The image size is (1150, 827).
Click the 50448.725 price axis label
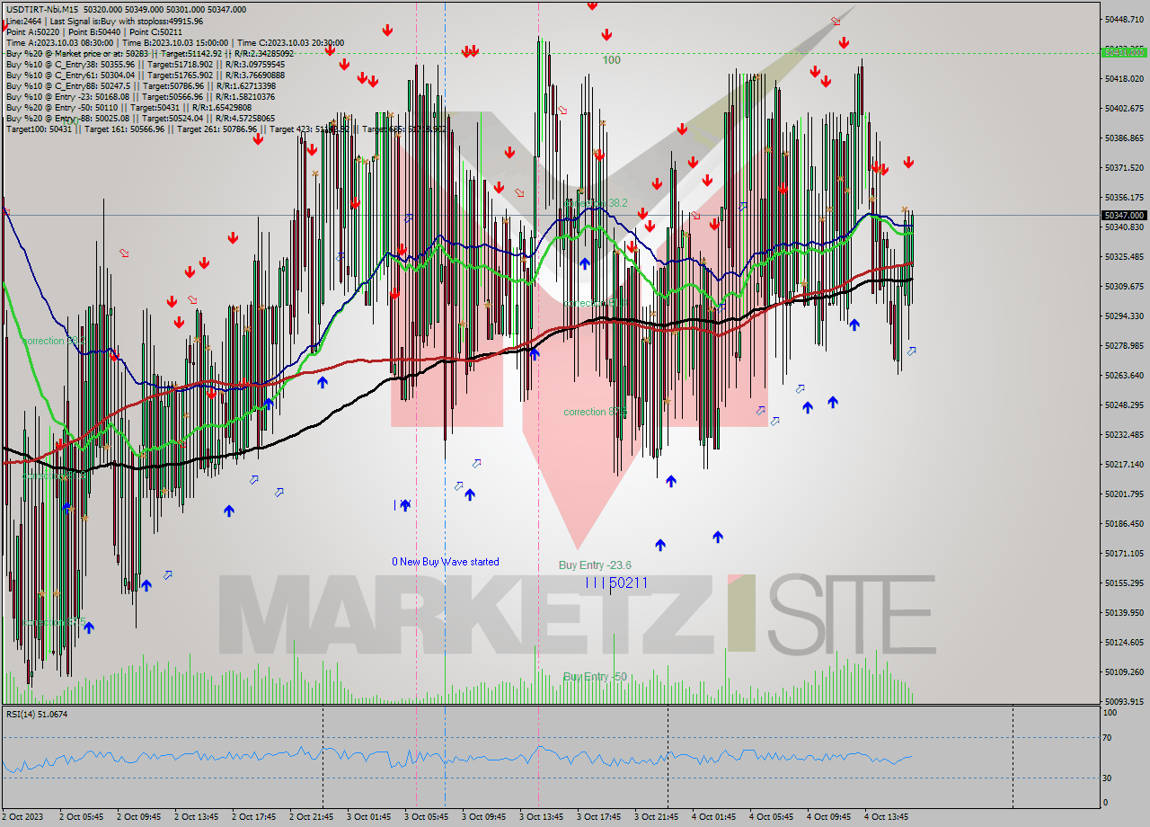[1126, 20]
